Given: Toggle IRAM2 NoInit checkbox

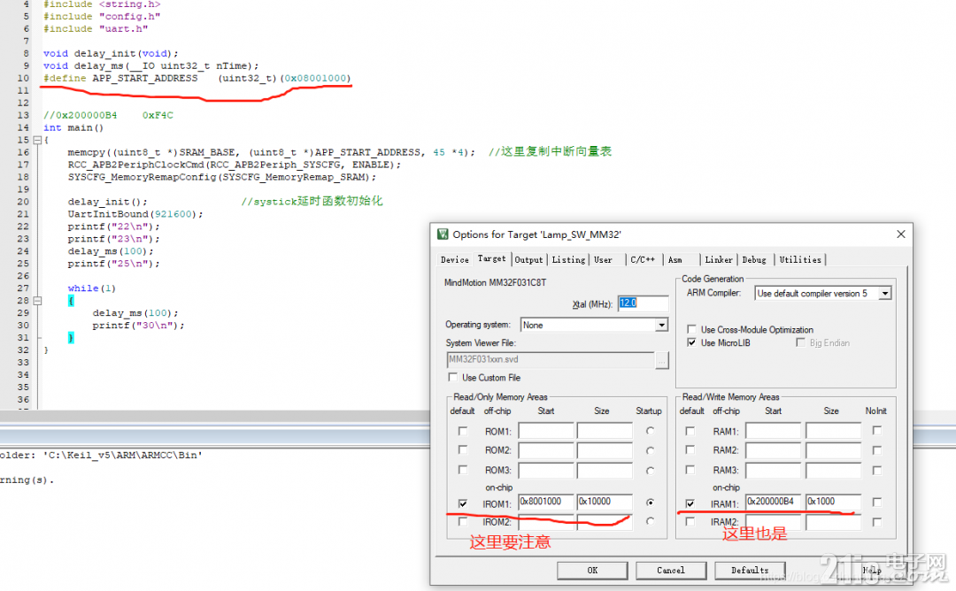Looking at the screenshot, I should tap(876, 522).
